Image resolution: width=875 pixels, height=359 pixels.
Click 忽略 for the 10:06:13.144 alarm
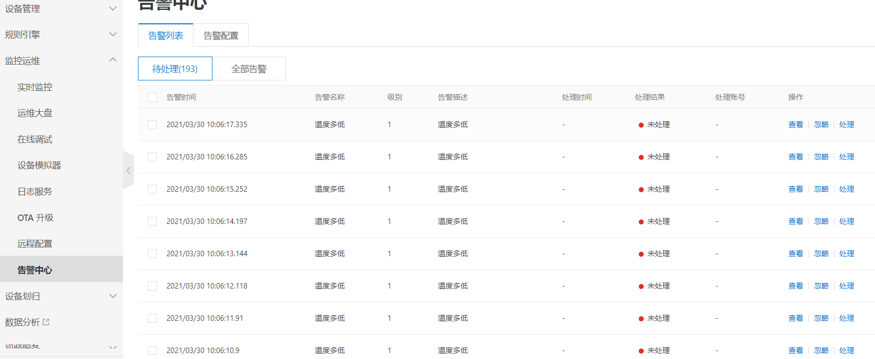(821, 254)
